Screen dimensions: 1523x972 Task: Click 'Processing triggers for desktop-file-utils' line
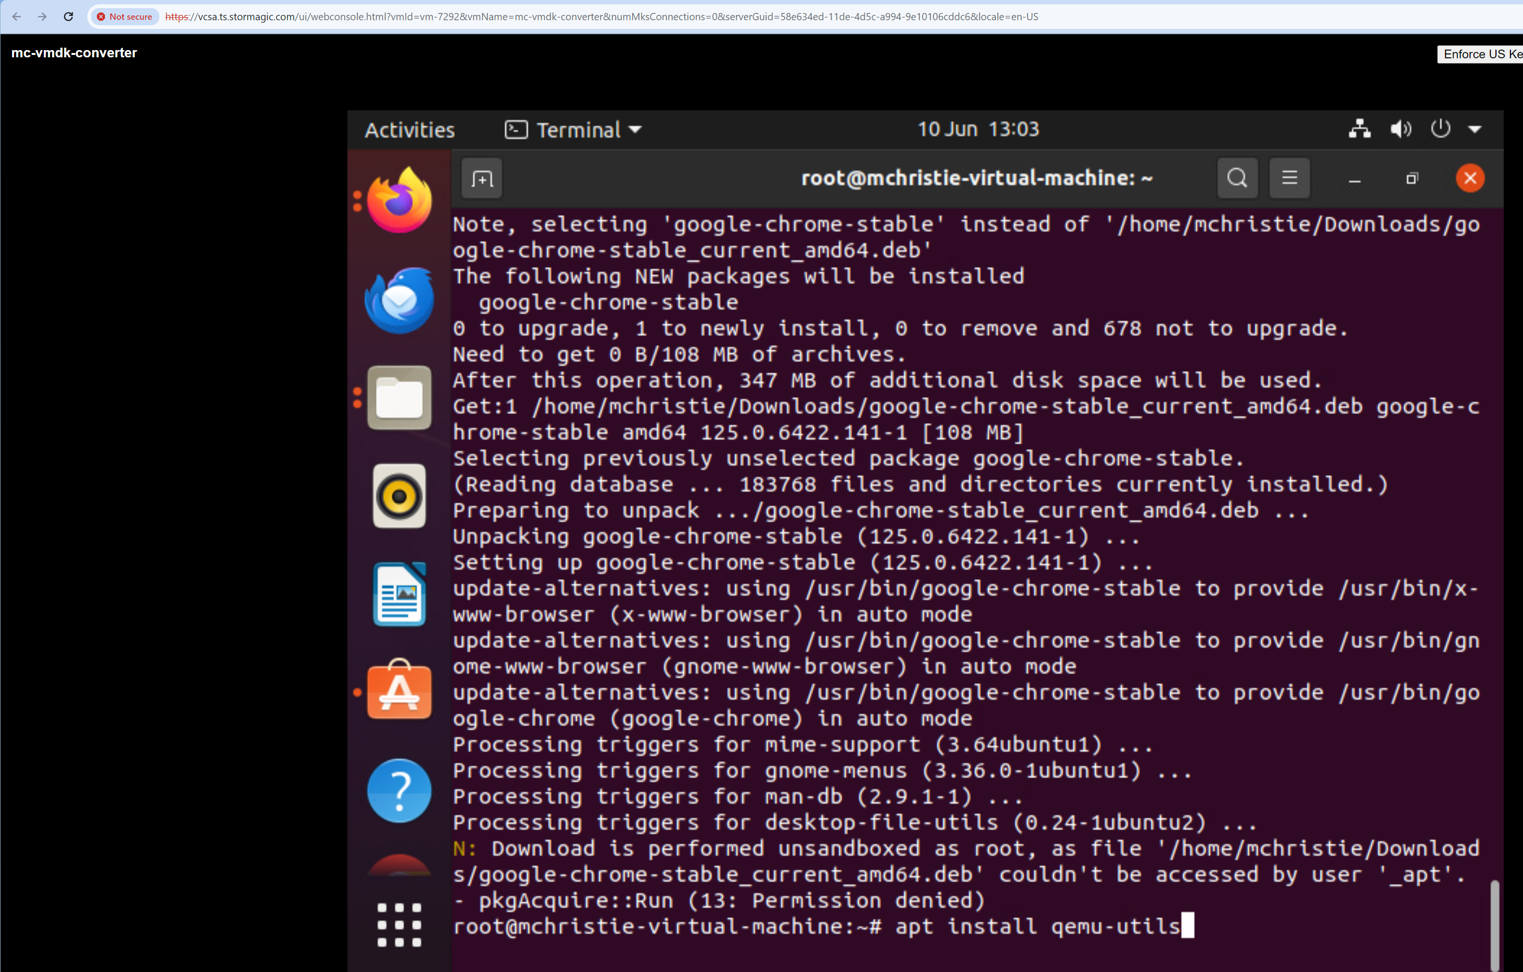pos(854,823)
